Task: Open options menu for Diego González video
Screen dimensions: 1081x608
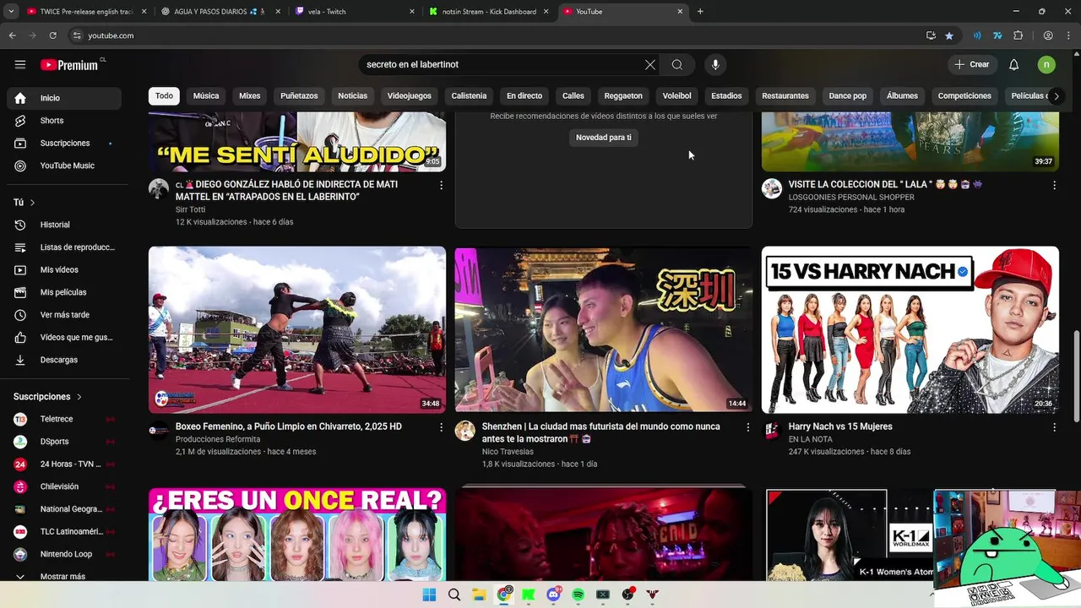Action: (441, 185)
